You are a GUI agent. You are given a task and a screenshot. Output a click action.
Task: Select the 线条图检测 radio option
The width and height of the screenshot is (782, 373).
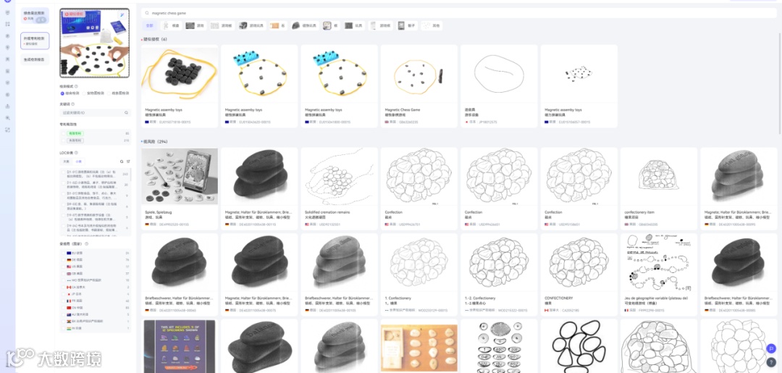(x=118, y=93)
